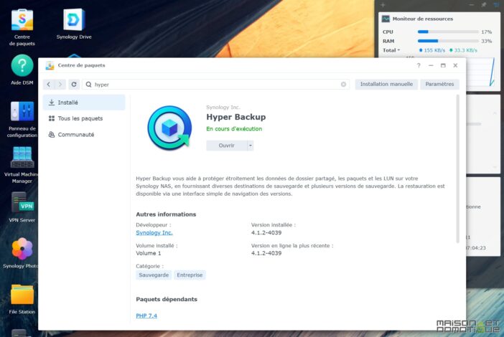Refresh the package list

click(x=74, y=85)
